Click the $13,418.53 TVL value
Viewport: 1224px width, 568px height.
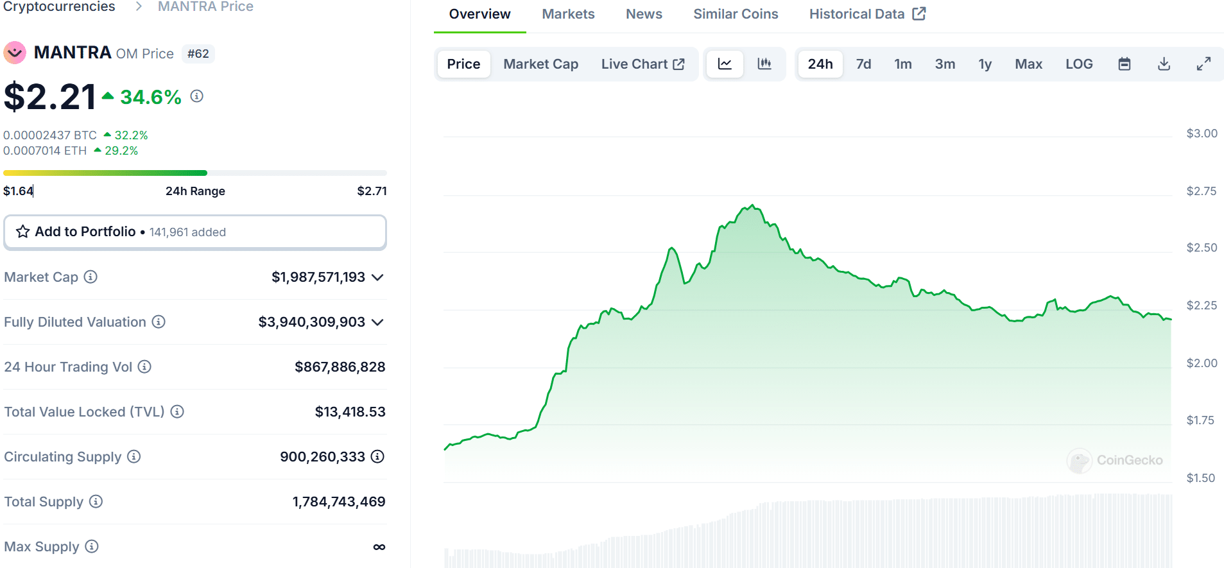pyautogui.click(x=350, y=411)
